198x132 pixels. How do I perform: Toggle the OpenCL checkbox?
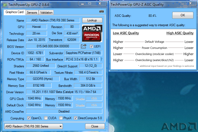pos(29,118)
